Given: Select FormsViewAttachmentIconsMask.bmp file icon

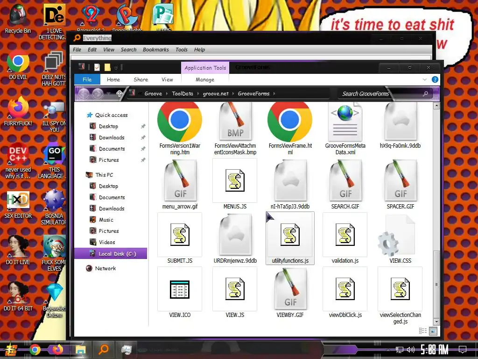Looking at the screenshot, I should pos(235,121).
